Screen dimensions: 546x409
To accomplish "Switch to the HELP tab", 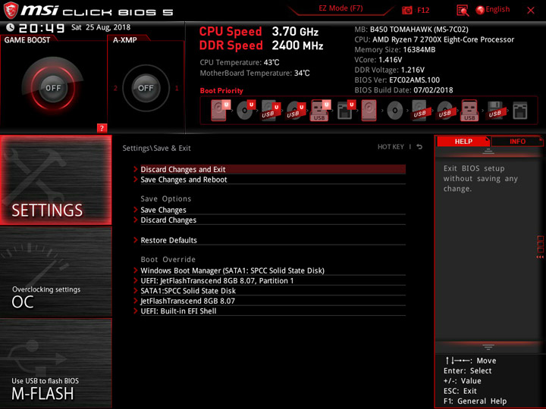I will pyautogui.click(x=463, y=141).
